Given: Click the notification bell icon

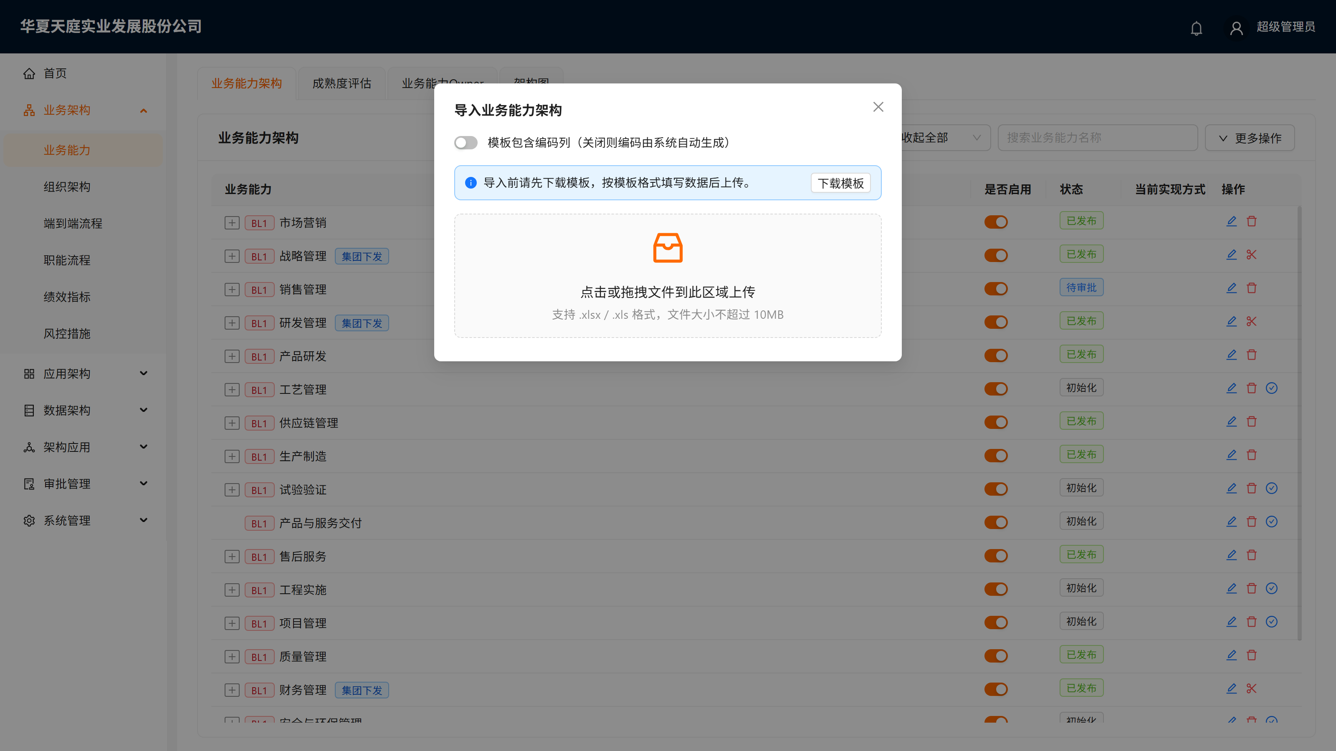Looking at the screenshot, I should tap(1196, 28).
